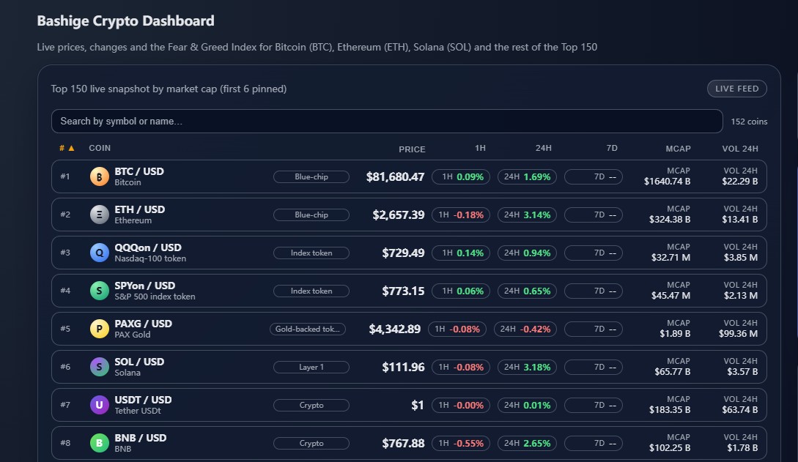The height and width of the screenshot is (462, 798).
Task: Click rank #6 on Solana row
Action: click(x=65, y=367)
